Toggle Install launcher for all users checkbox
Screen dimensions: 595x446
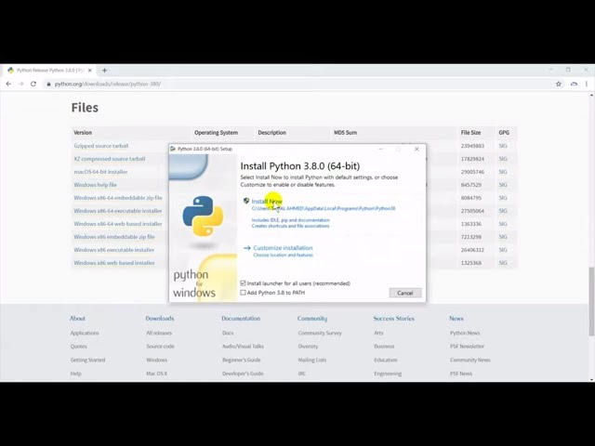point(243,283)
